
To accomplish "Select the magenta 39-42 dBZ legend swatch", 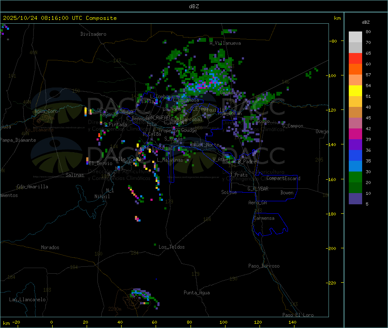I will (x=355, y=134).
